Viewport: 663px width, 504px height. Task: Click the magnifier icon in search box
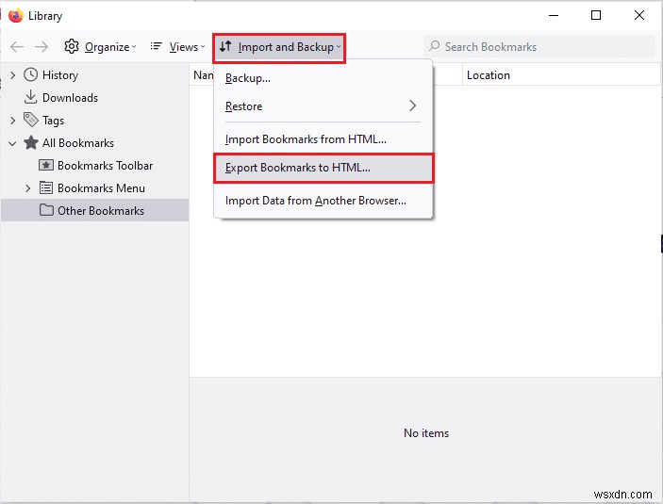tap(434, 46)
